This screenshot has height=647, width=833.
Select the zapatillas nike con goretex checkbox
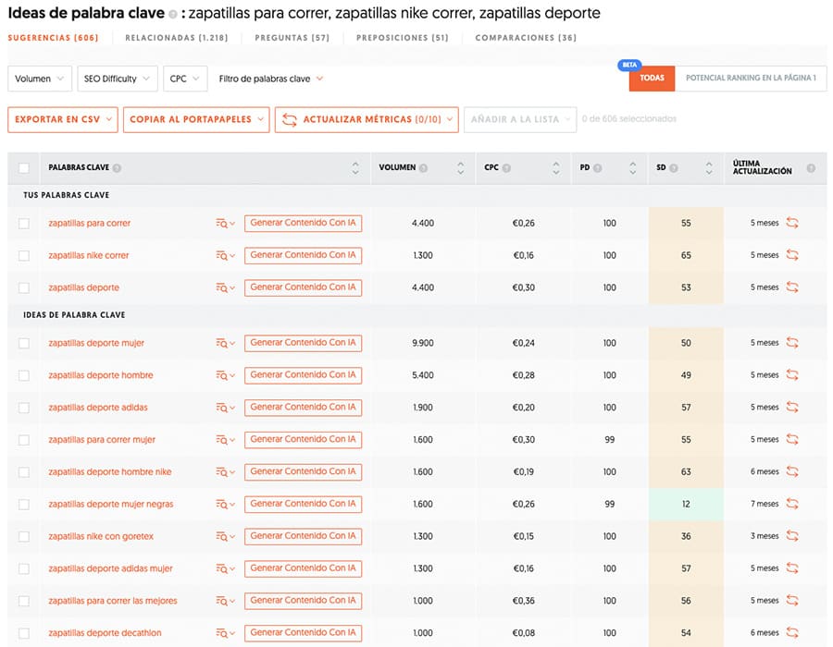coord(24,537)
